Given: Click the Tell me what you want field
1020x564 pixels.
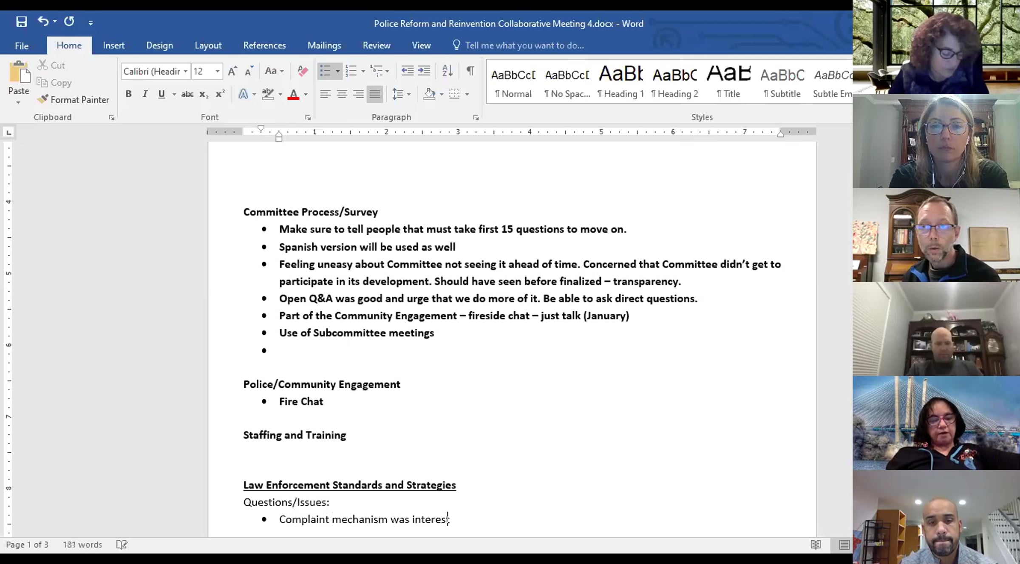Looking at the screenshot, I should (524, 45).
